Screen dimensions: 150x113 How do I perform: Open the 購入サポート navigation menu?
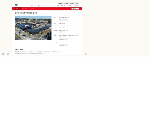coord(41,6)
